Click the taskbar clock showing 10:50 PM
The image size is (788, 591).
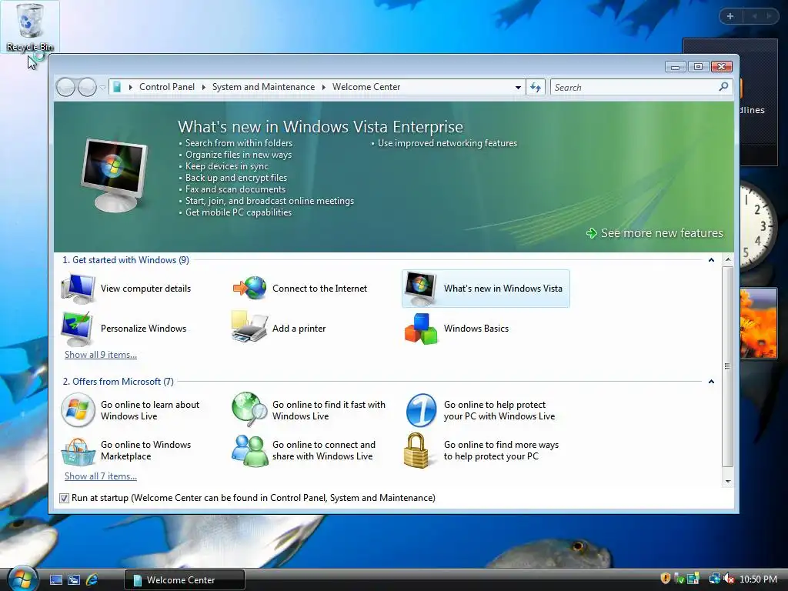point(758,579)
